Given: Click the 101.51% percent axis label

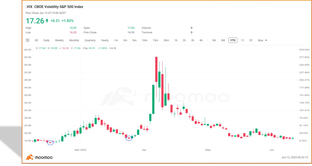Looking at the screenshot, I should point(304,110).
